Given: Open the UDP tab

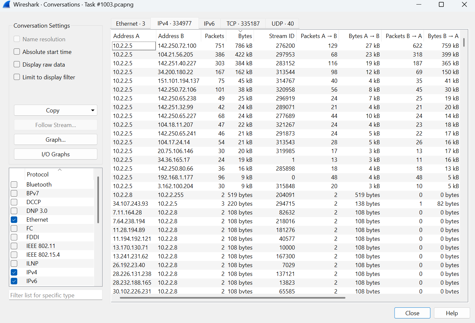Looking at the screenshot, I should click(282, 23).
